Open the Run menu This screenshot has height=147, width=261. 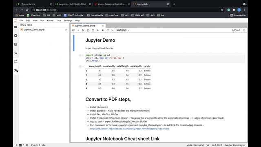(x=42, y=20)
